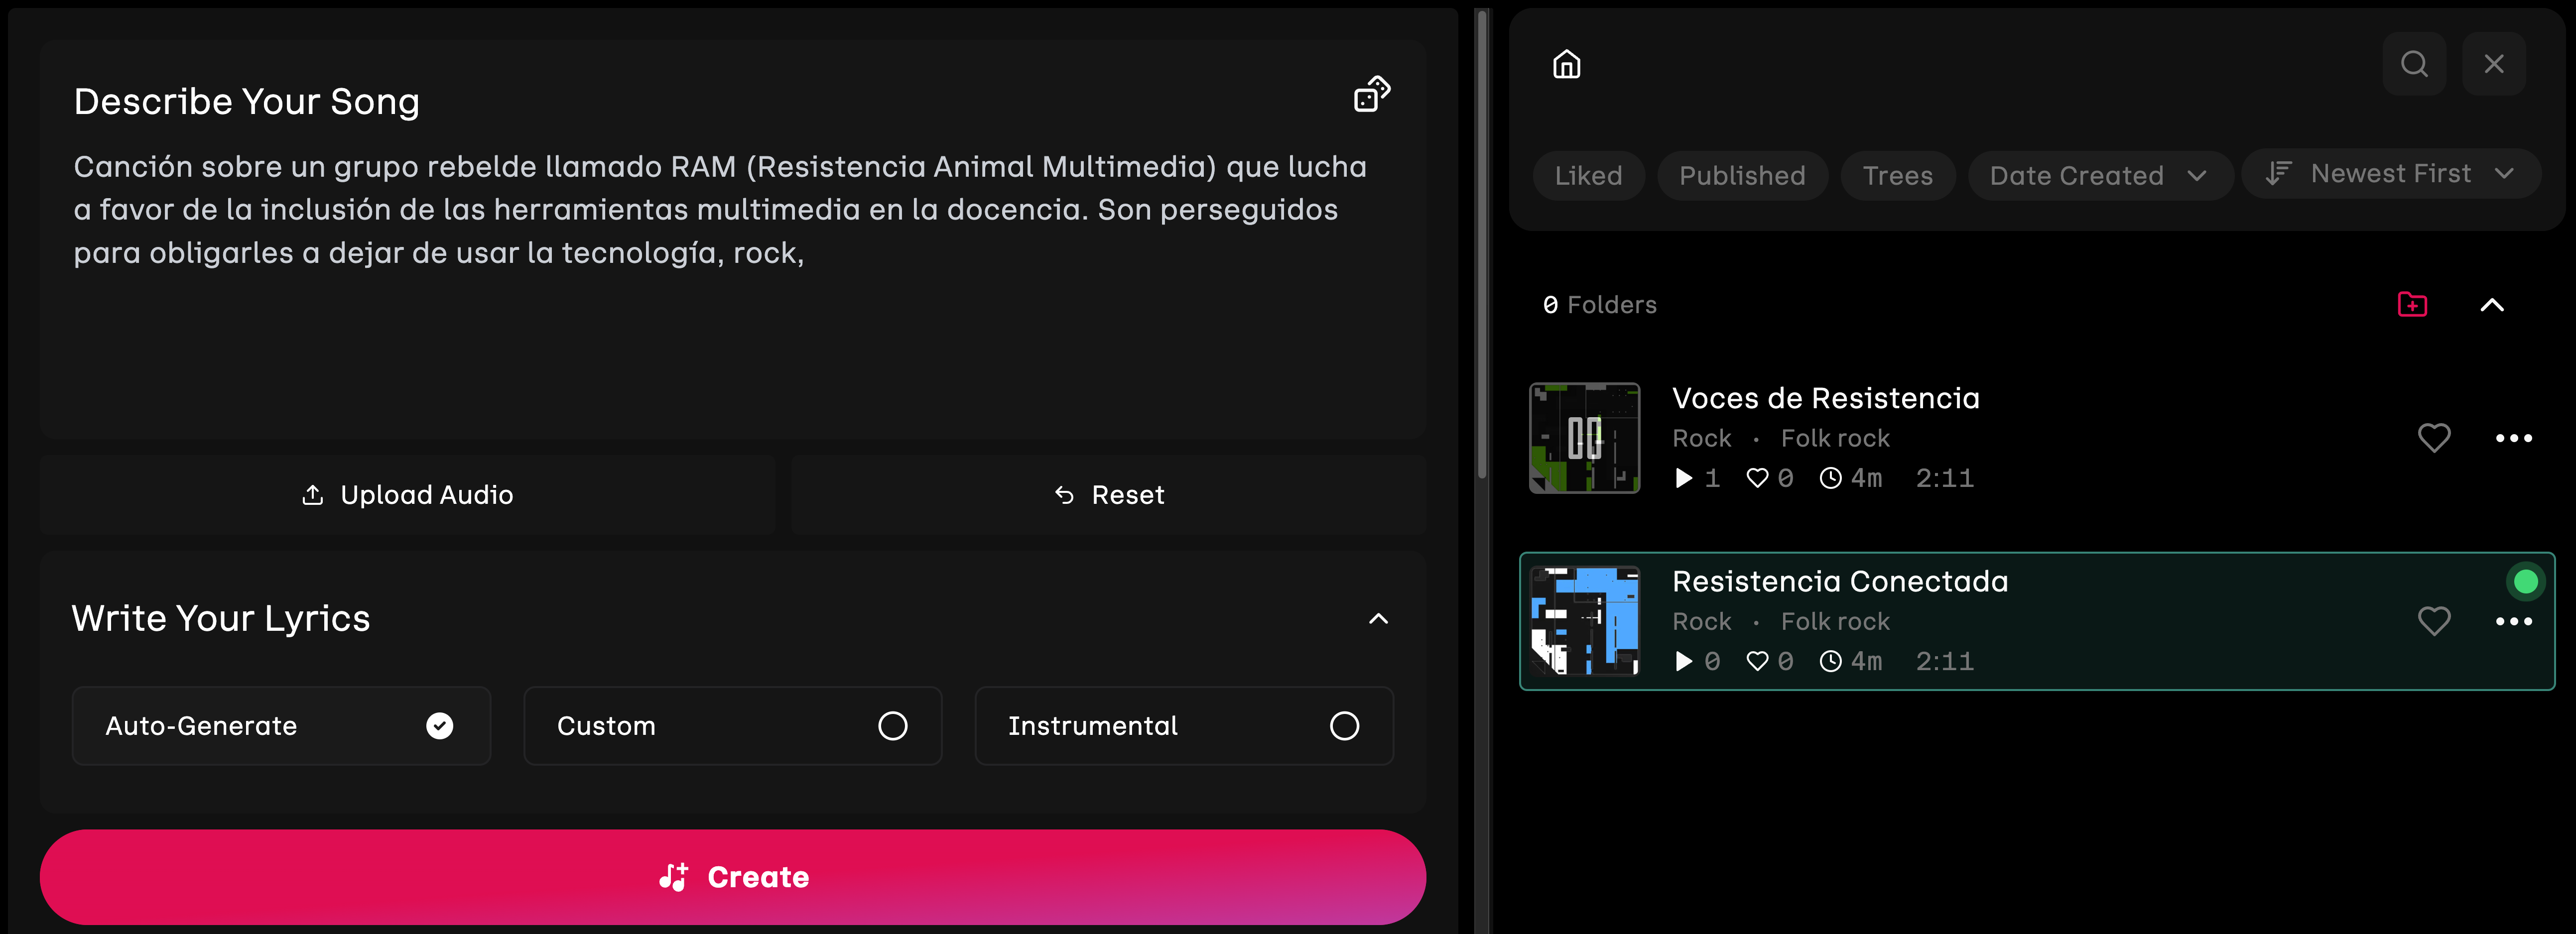Pause Voces de Resistencia via its thumbnail

[x=1584, y=438]
